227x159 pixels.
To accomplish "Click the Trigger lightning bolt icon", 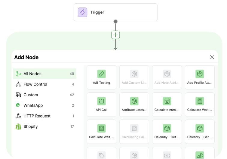I will [x=82, y=12].
